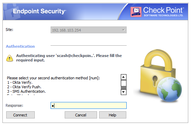Screen dimensions: 191x125
Task: Click the yellow warning exclamation icon
Action: [10, 58]
